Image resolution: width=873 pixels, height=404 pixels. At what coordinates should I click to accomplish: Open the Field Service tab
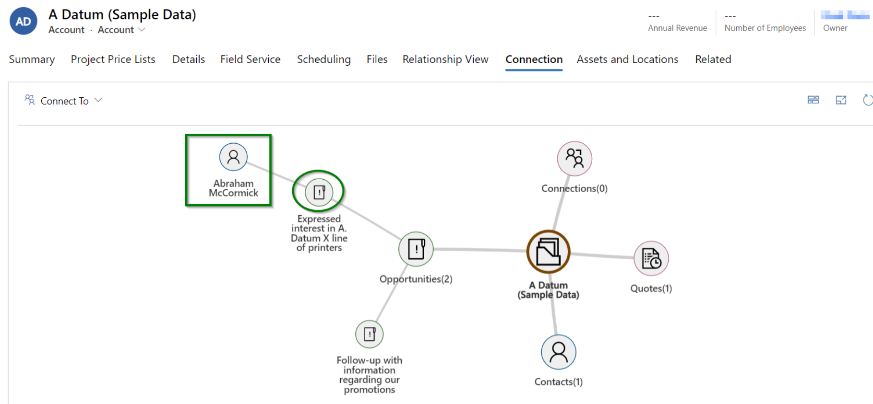(x=251, y=59)
